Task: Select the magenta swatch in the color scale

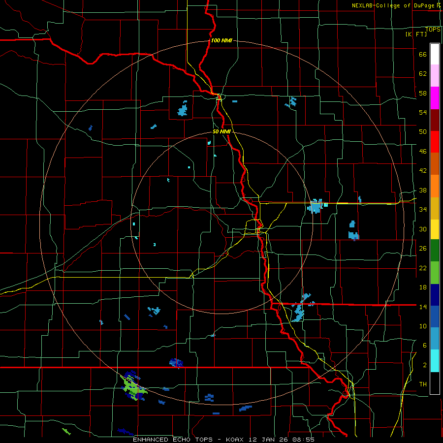Action: [x=435, y=98]
